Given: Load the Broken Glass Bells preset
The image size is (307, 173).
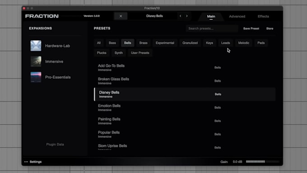Looking at the screenshot, I should point(185,81).
